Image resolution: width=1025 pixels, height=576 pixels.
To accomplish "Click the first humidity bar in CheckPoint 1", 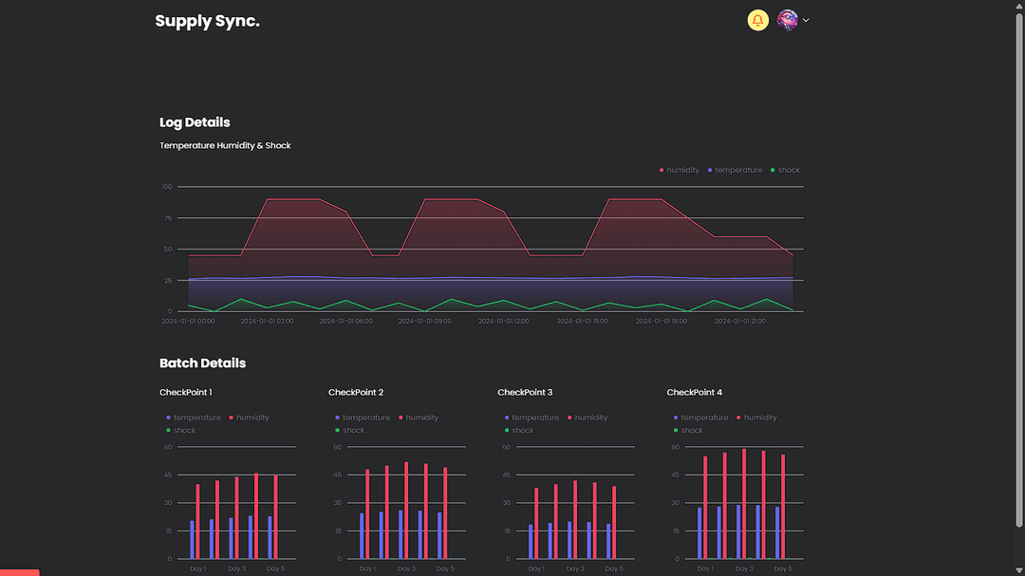I will 198,522.
